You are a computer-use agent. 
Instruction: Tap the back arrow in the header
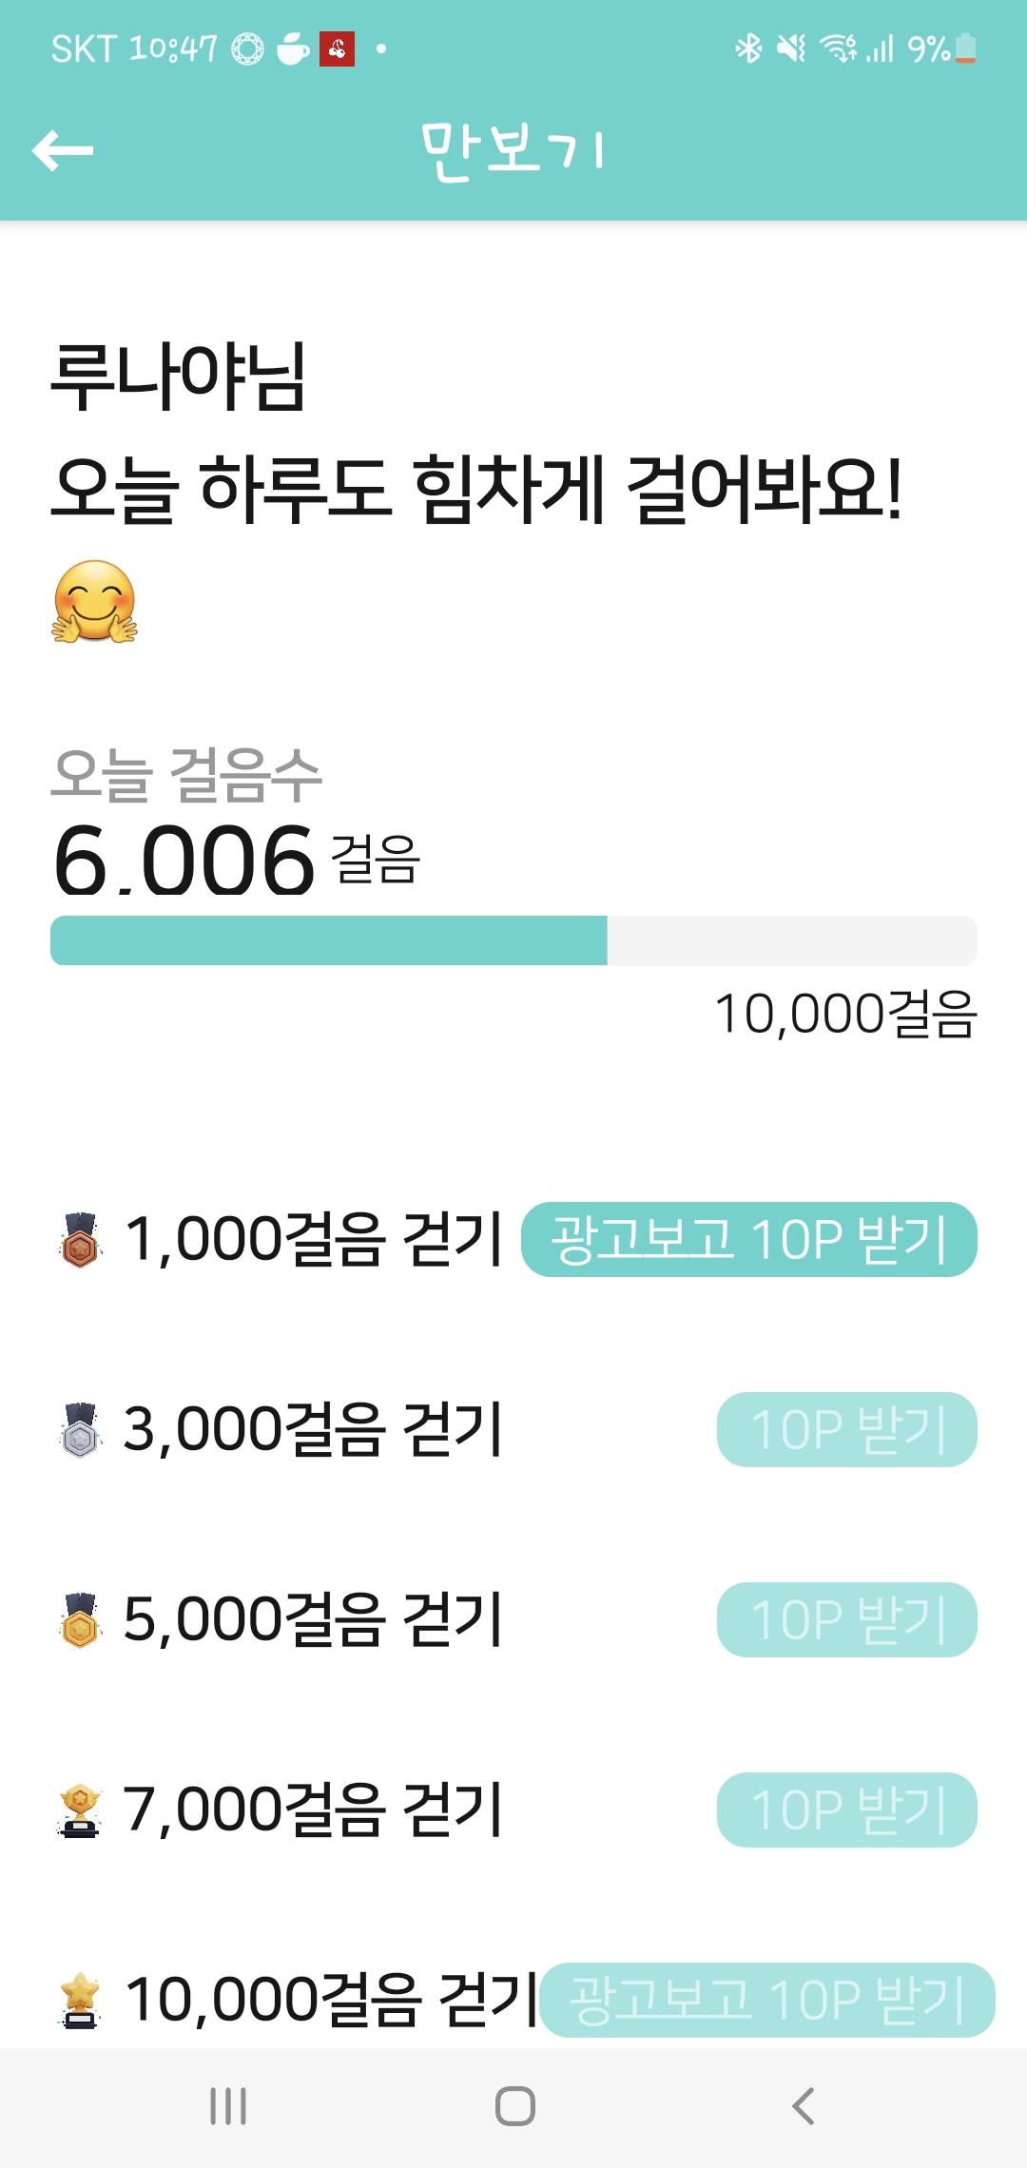(x=63, y=150)
